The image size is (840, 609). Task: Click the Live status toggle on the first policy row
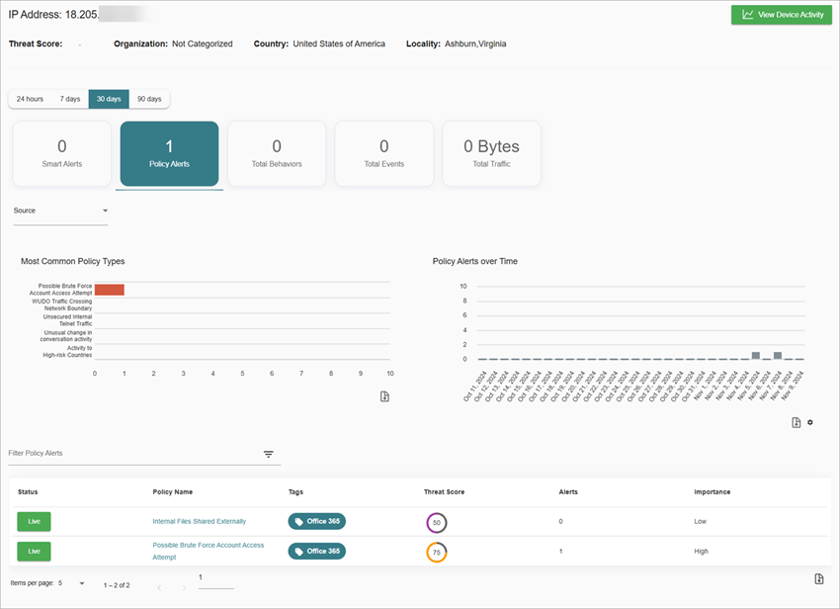(34, 521)
